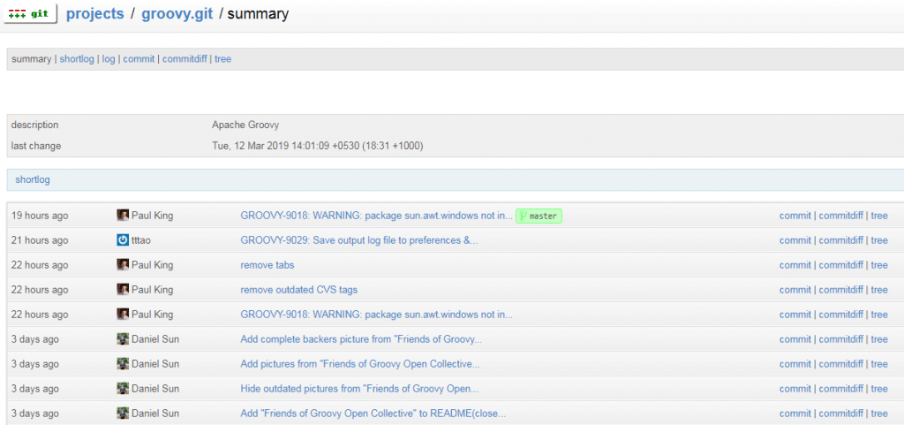The width and height of the screenshot is (904, 425).
Task: Click Paul King's avatar beside 'remove outdated CVS tags'
Action: [122, 290]
